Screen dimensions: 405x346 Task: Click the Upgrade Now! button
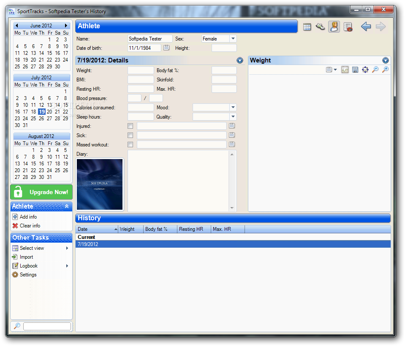pos(41,192)
